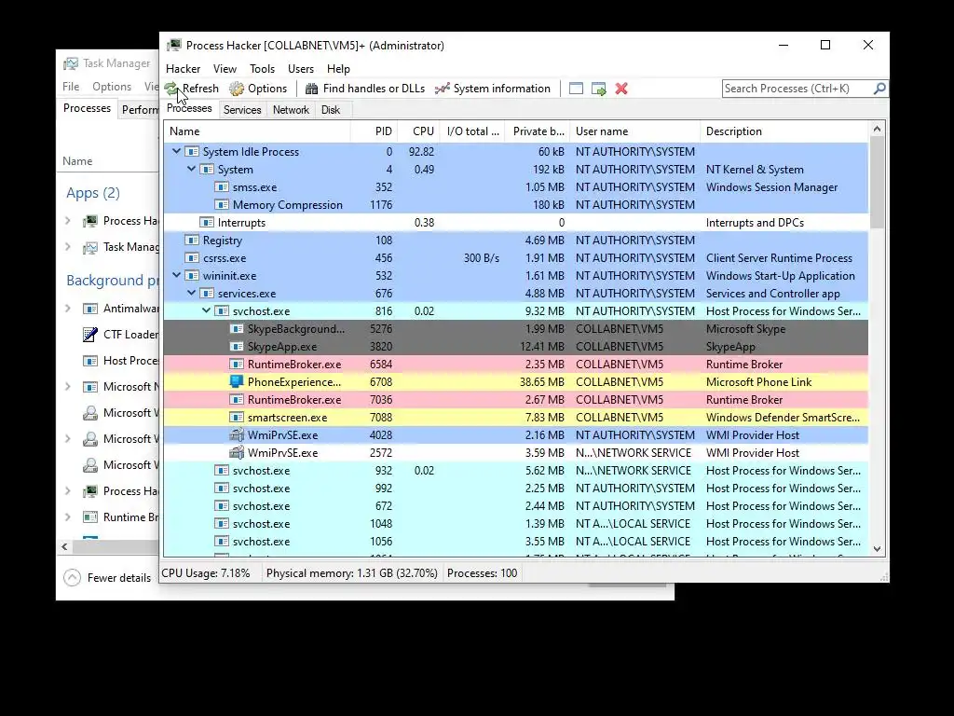This screenshot has width=954, height=716.
Task: Open the Tools menu
Action: point(262,69)
